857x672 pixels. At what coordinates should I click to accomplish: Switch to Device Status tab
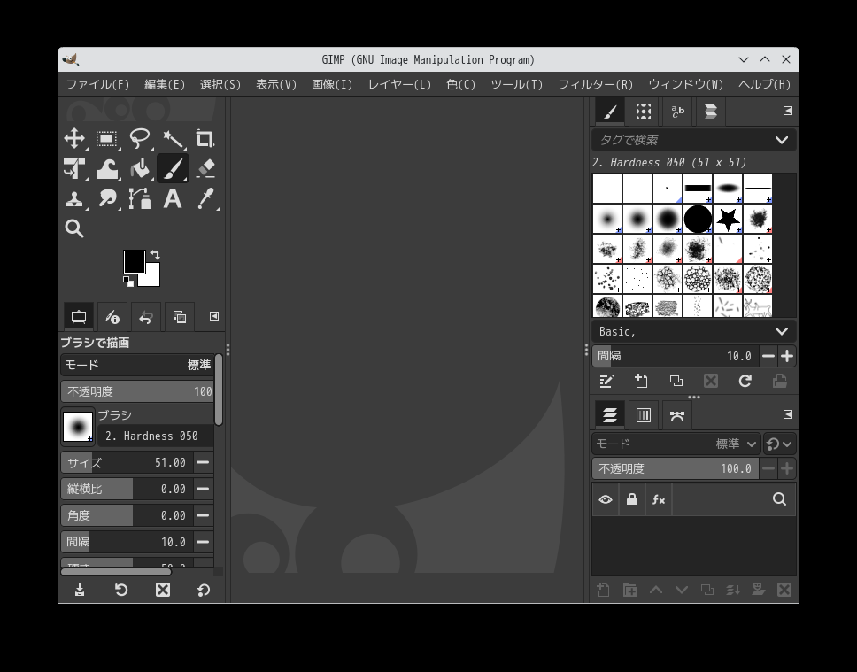pos(112,317)
